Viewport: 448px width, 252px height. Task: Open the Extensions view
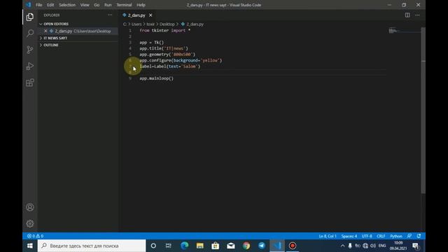(x=29, y=83)
